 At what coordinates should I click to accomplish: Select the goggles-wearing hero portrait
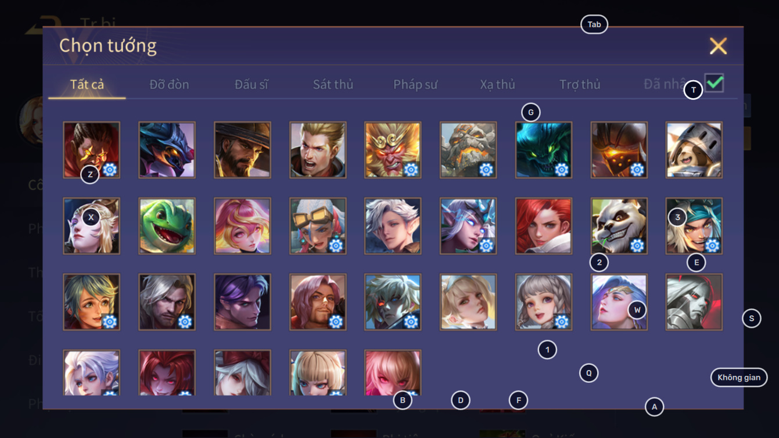coord(318,226)
